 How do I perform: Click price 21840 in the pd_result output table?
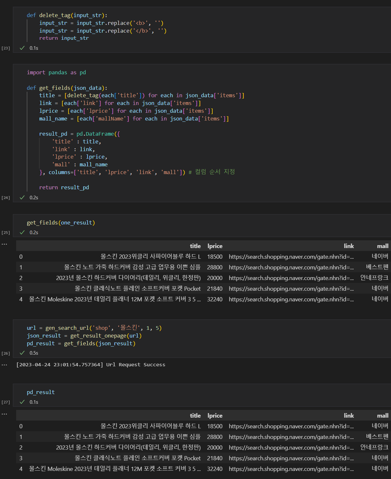[x=215, y=458]
